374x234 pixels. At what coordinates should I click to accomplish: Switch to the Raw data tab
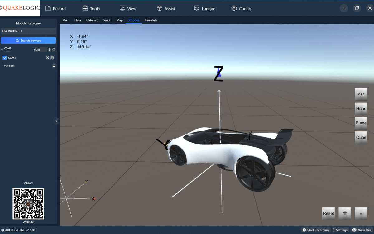click(x=151, y=20)
